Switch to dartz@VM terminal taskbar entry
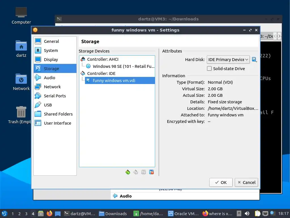Viewport: 290px width, 218px height. click(x=80, y=213)
